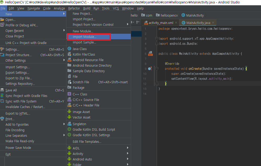The height and width of the screenshot is (166, 261).
Task: Collapse the imports fold marker on line 3
Action: coord(157,38)
